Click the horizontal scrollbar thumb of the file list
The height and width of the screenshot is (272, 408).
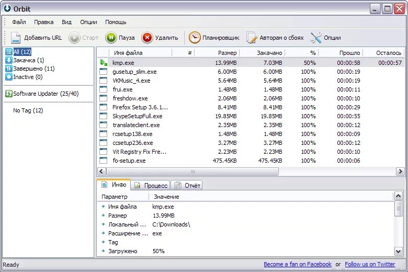(192, 172)
